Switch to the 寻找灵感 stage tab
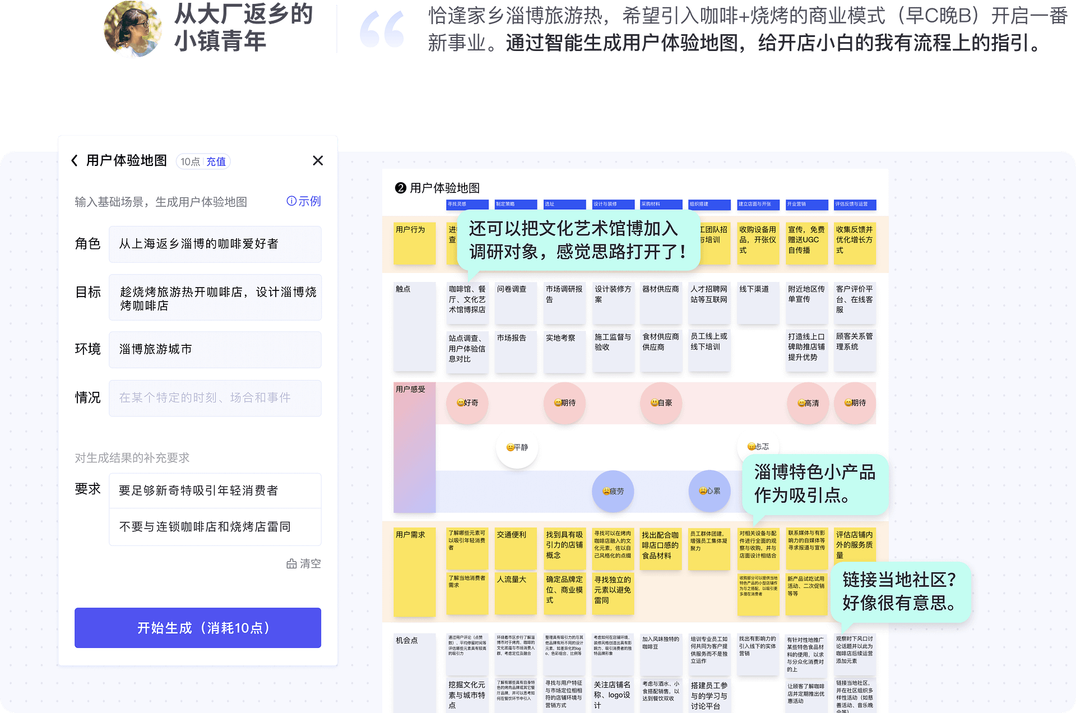The image size is (1076, 713). click(x=467, y=205)
